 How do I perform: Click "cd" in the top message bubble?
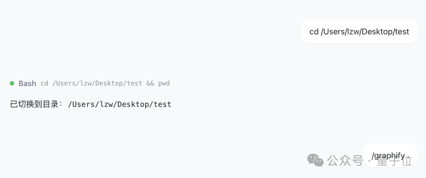coord(314,31)
